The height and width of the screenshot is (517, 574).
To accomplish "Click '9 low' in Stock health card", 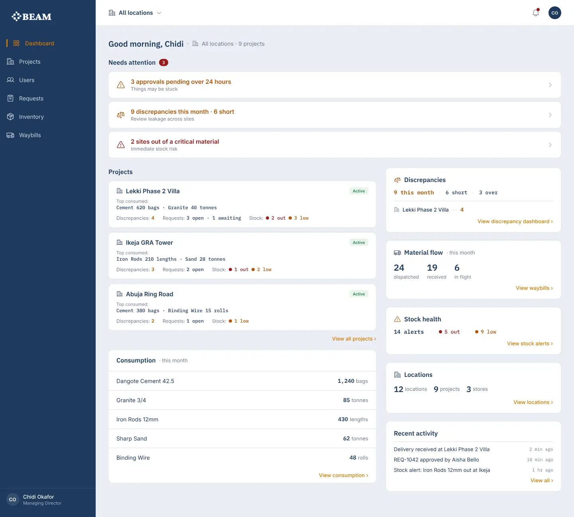I will click(x=486, y=332).
